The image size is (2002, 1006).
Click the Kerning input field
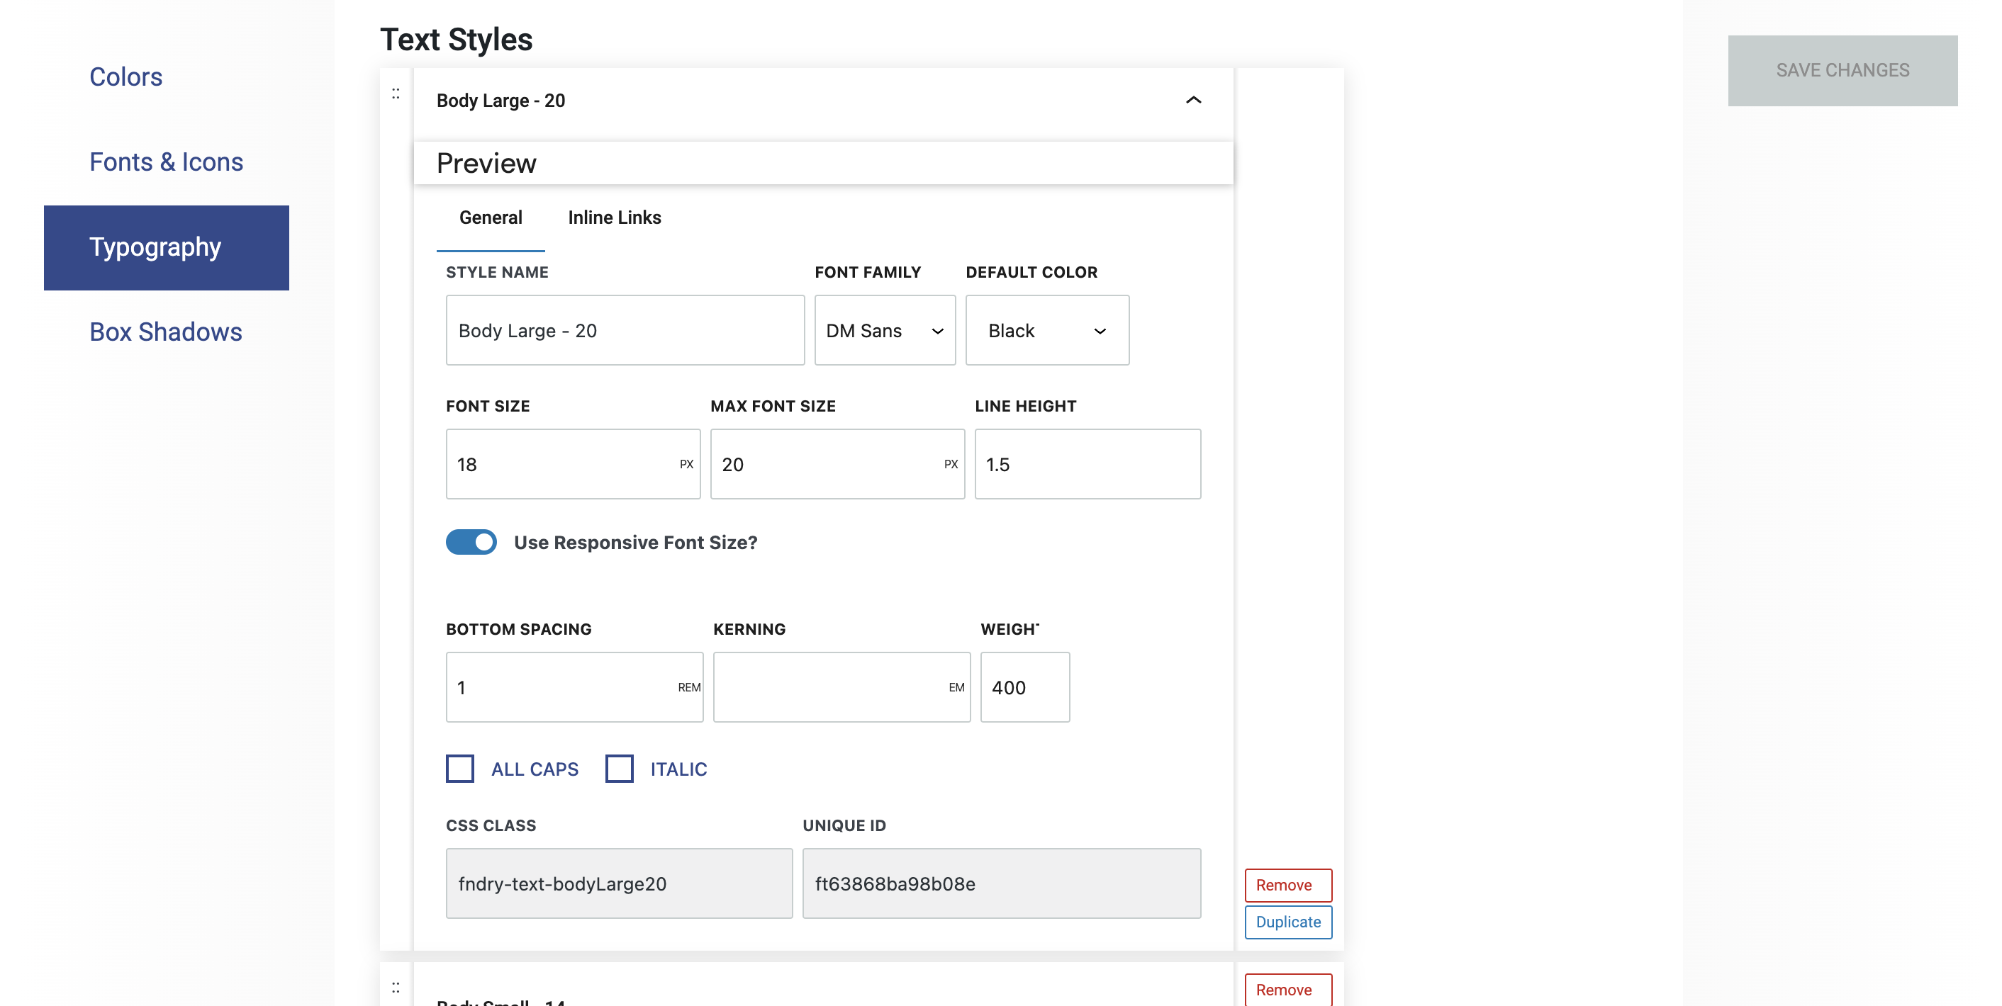pos(828,686)
